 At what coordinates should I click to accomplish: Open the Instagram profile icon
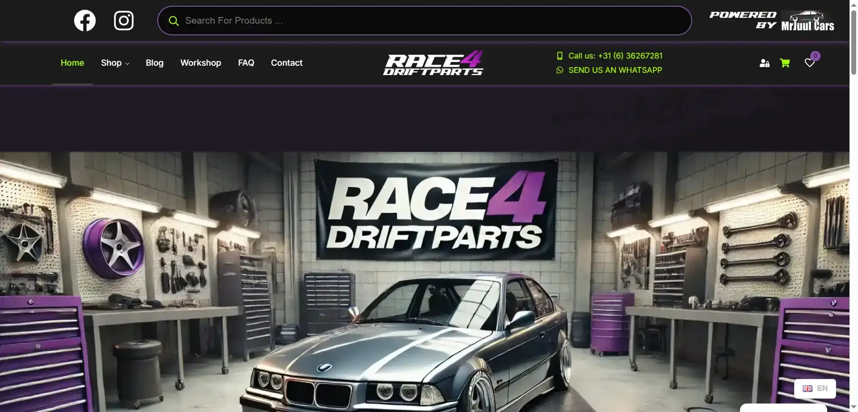pos(124,21)
